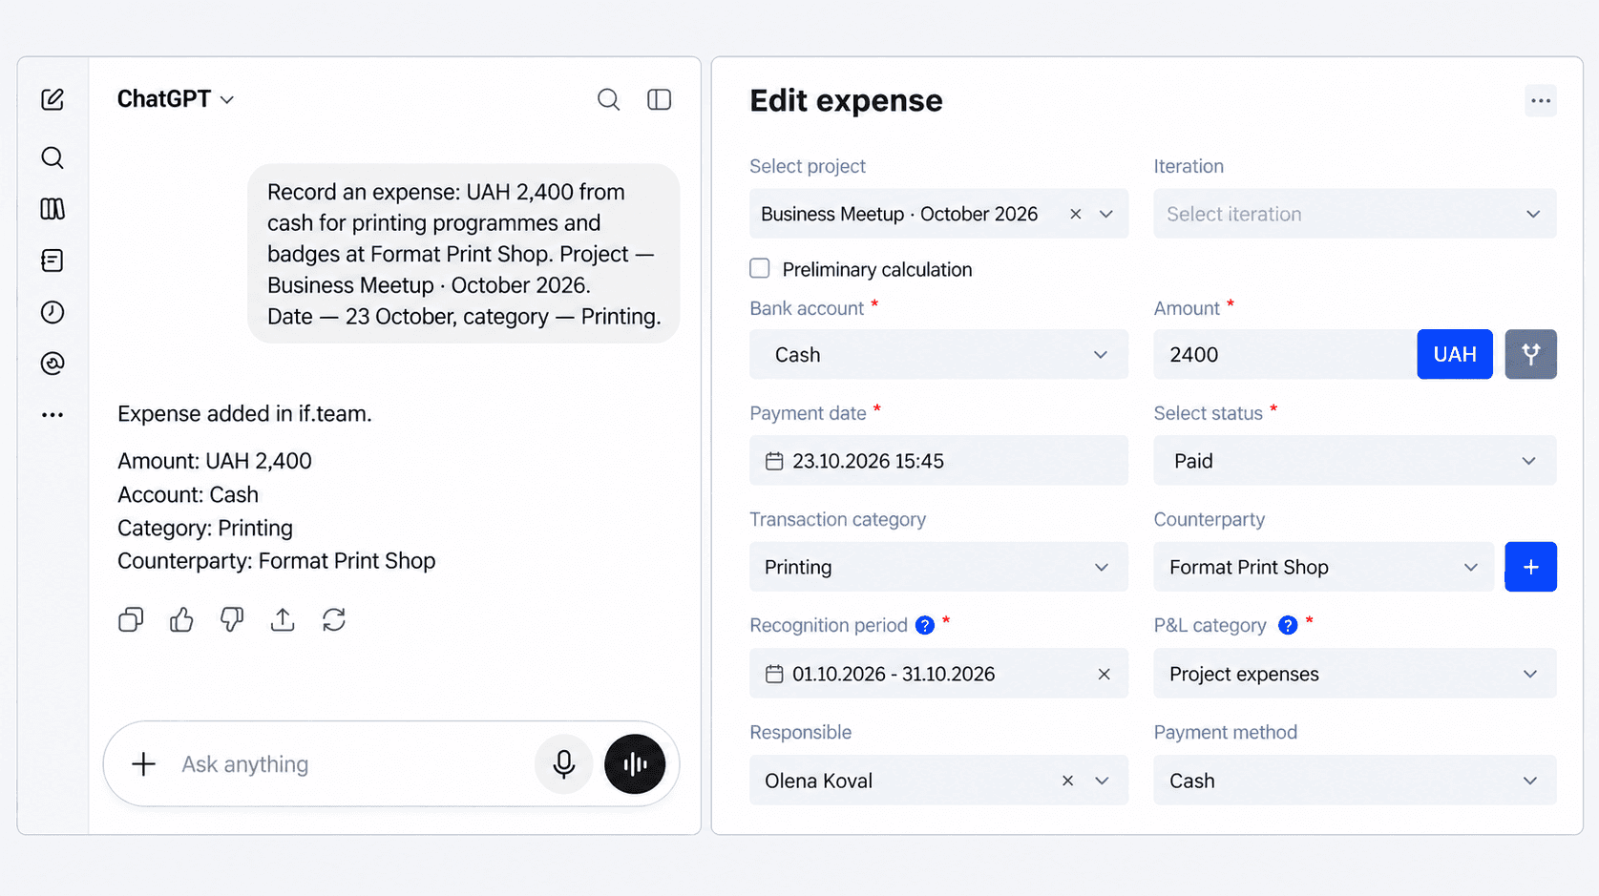Copy the assistant's response
This screenshot has height=896, width=1599.
tap(131, 620)
